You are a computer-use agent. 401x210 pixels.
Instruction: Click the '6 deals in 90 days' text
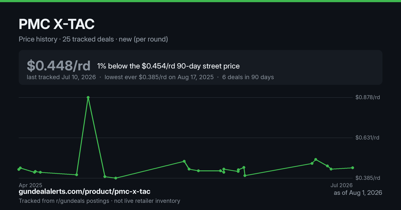(248, 77)
